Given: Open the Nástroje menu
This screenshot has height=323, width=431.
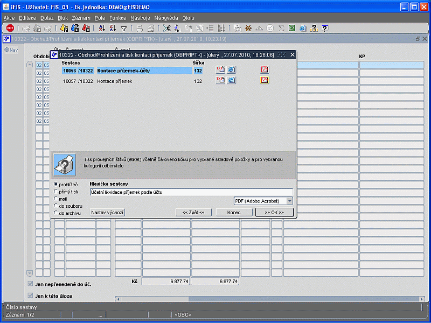Looking at the screenshot, I should pyautogui.click(x=141, y=18).
